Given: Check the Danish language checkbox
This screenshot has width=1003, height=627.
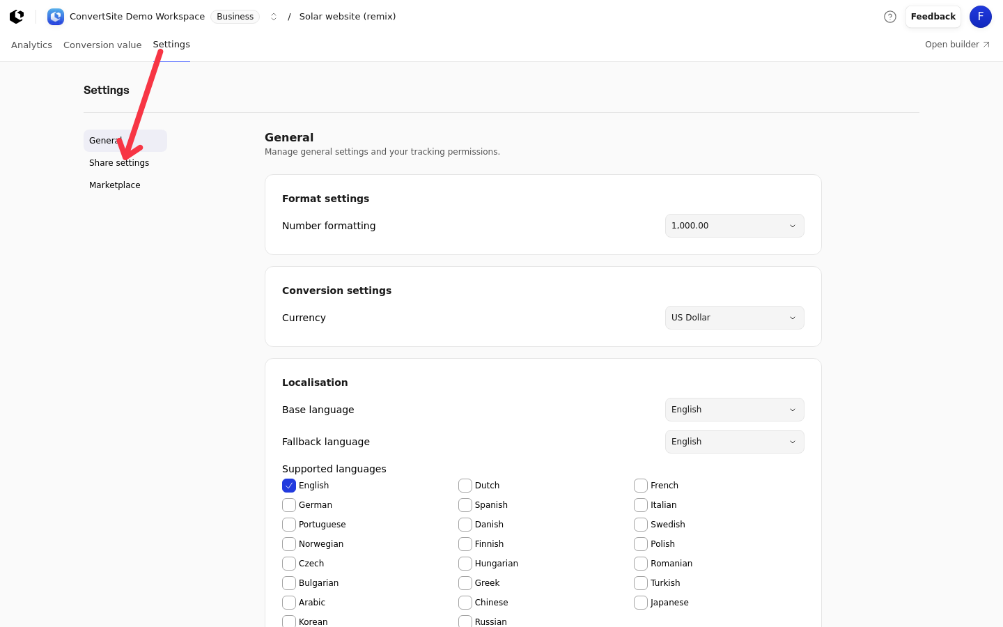Looking at the screenshot, I should click(465, 525).
